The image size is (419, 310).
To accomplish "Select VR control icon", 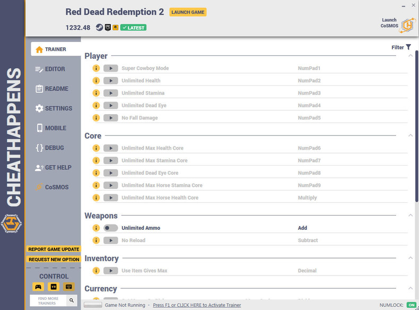I will 54,287.
